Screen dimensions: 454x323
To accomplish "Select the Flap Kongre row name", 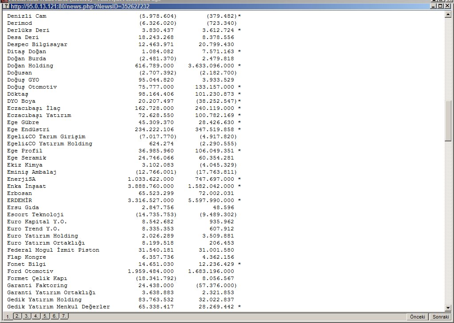I will point(27,257).
